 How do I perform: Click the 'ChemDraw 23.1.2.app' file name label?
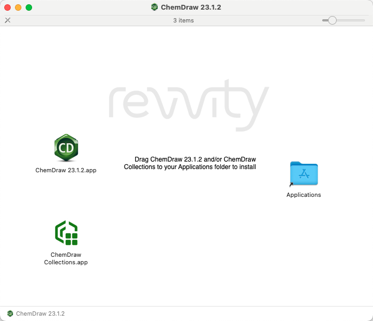pyautogui.click(x=66, y=170)
